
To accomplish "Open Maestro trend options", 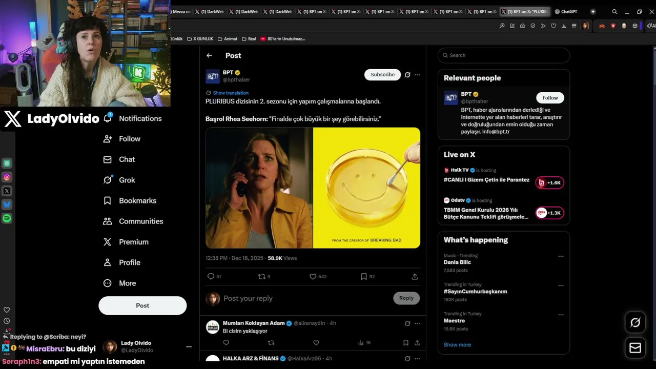I will (561, 315).
